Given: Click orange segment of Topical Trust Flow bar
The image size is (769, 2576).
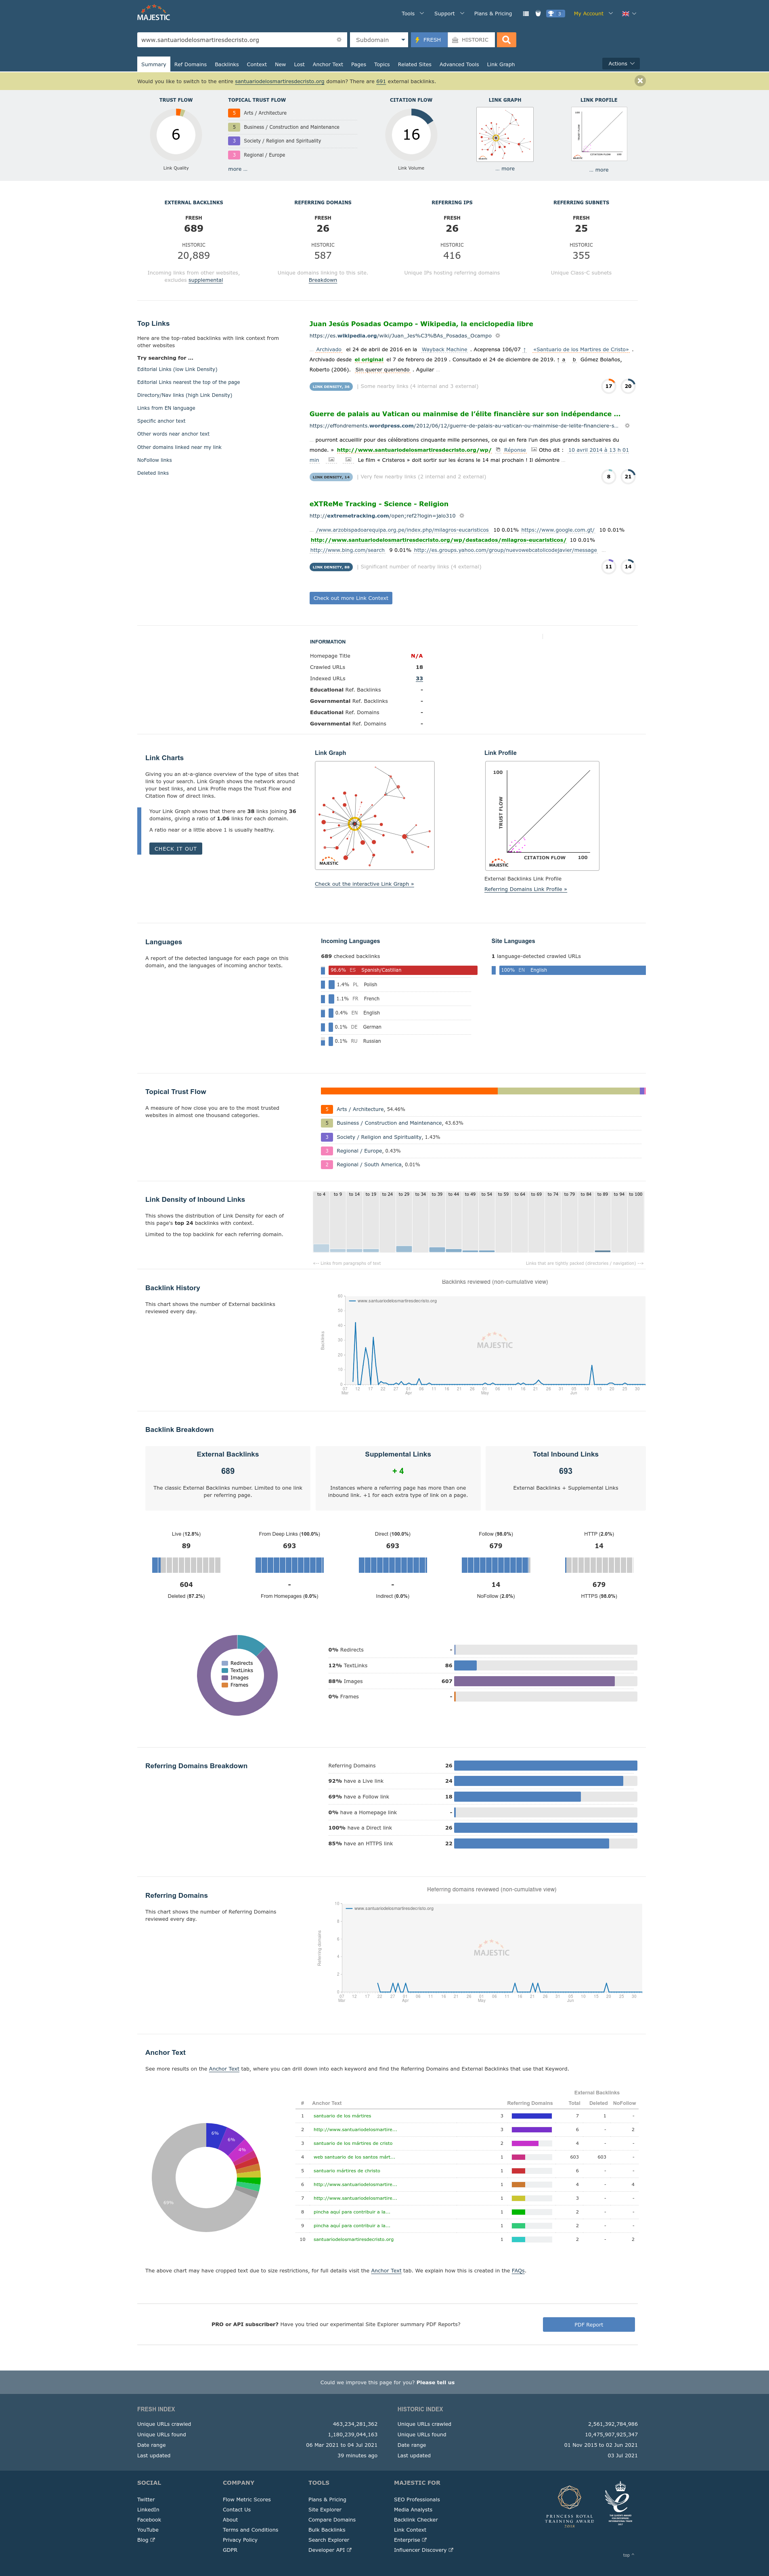Looking at the screenshot, I should [409, 1091].
